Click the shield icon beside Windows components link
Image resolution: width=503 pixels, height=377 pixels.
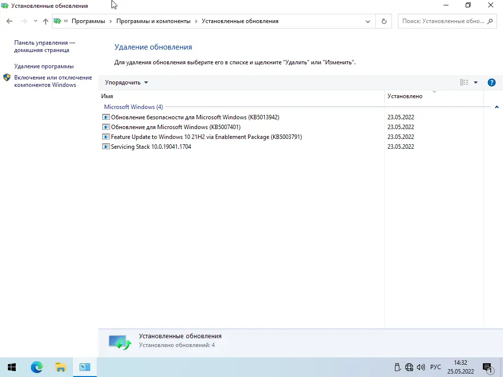[7, 78]
